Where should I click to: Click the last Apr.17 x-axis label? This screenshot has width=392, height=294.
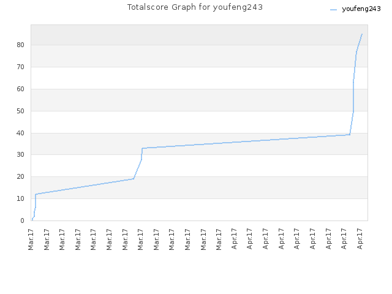(x=360, y=239)
